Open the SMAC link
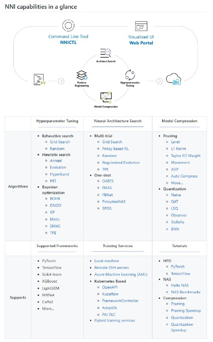 coord(55,226)
